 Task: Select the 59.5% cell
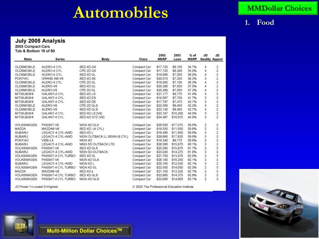[x=192, y=125]
